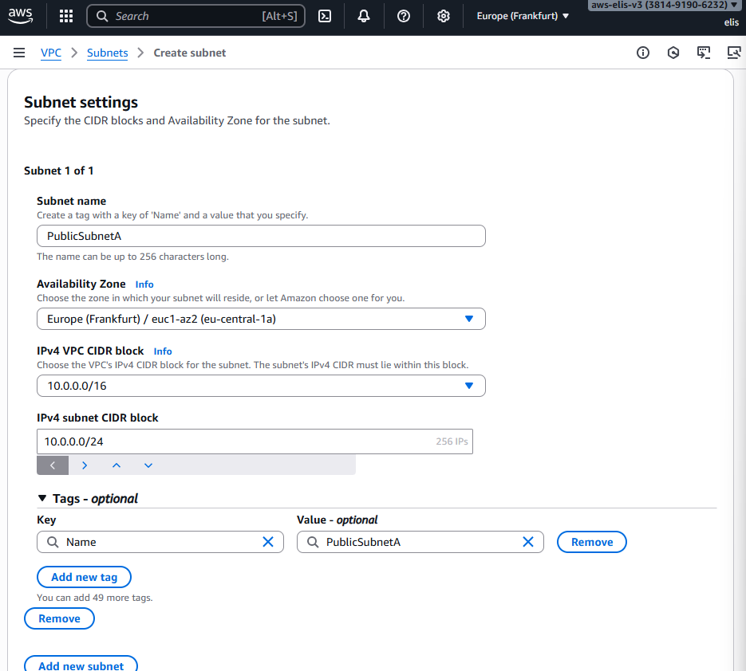Screen dimensions: 746x671
Task: Go to VPC breadcrumb link
Action: [x=51, y=53]
